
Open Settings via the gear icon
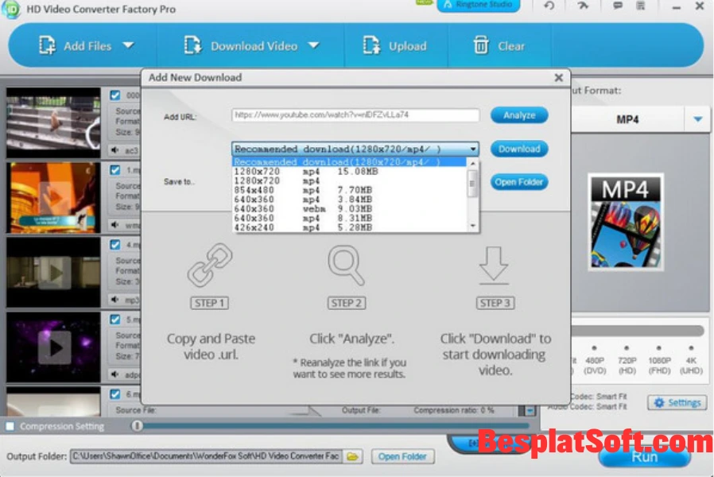point(661,402)
